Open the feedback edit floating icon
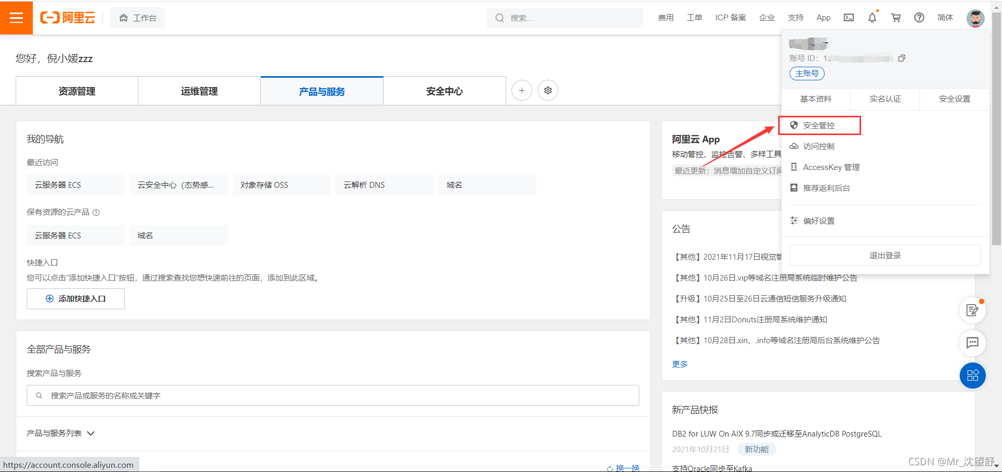Screen dimensions: 1002x472 coord(973,310)
